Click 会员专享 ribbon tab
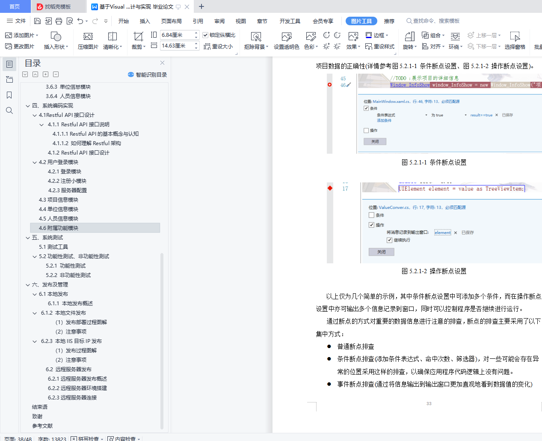Image resolution: width=542 pixels, height=441 pixels. tap(323, 21)
